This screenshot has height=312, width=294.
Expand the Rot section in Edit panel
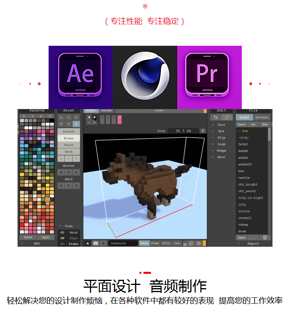(x=221, y=131)
